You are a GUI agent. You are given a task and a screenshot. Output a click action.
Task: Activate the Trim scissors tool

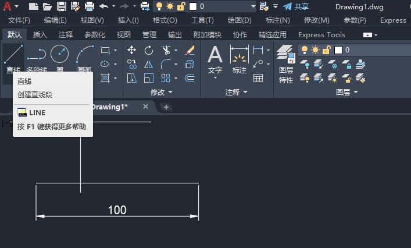(x=166, y=50)
